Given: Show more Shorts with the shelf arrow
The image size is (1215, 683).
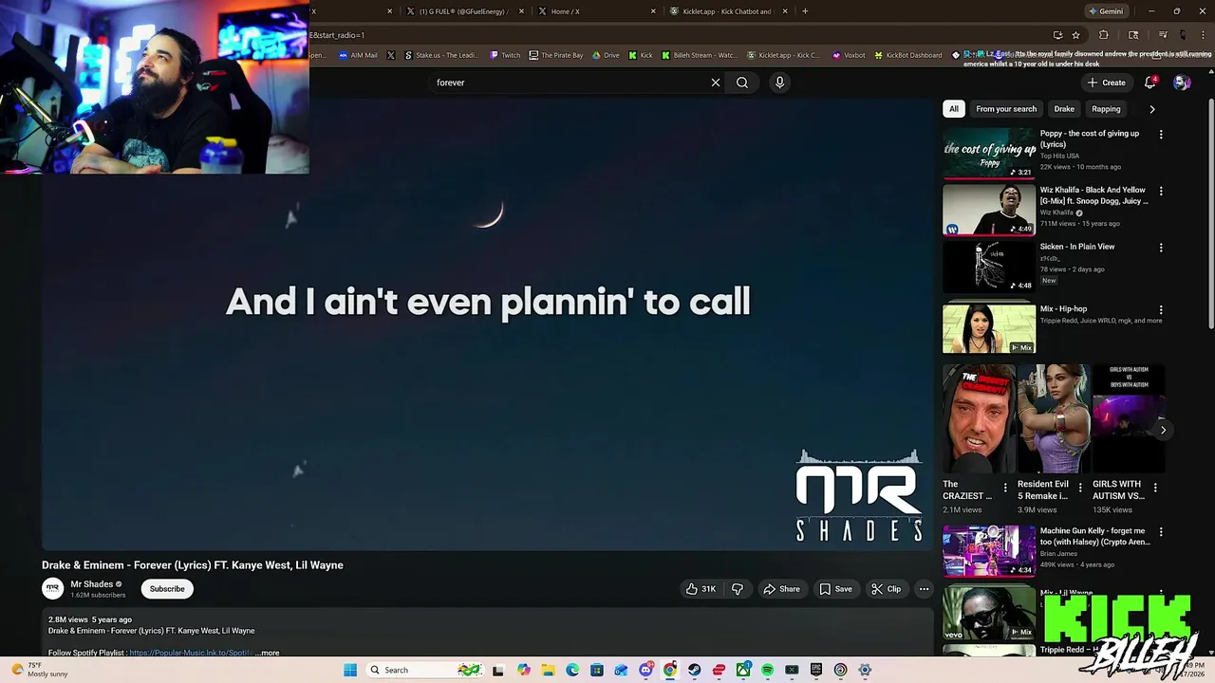Looking at the screenshot, I should [1163, 430].
